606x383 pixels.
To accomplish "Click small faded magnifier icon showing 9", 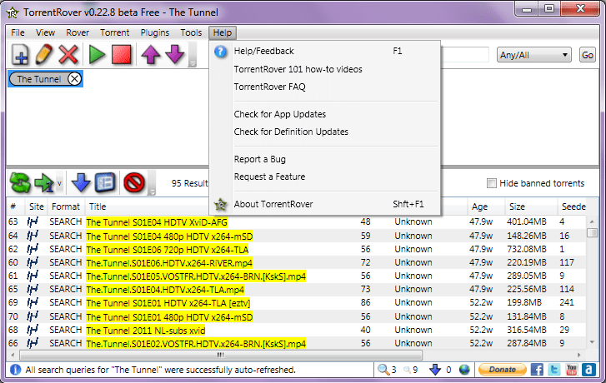I will point(407,371).
